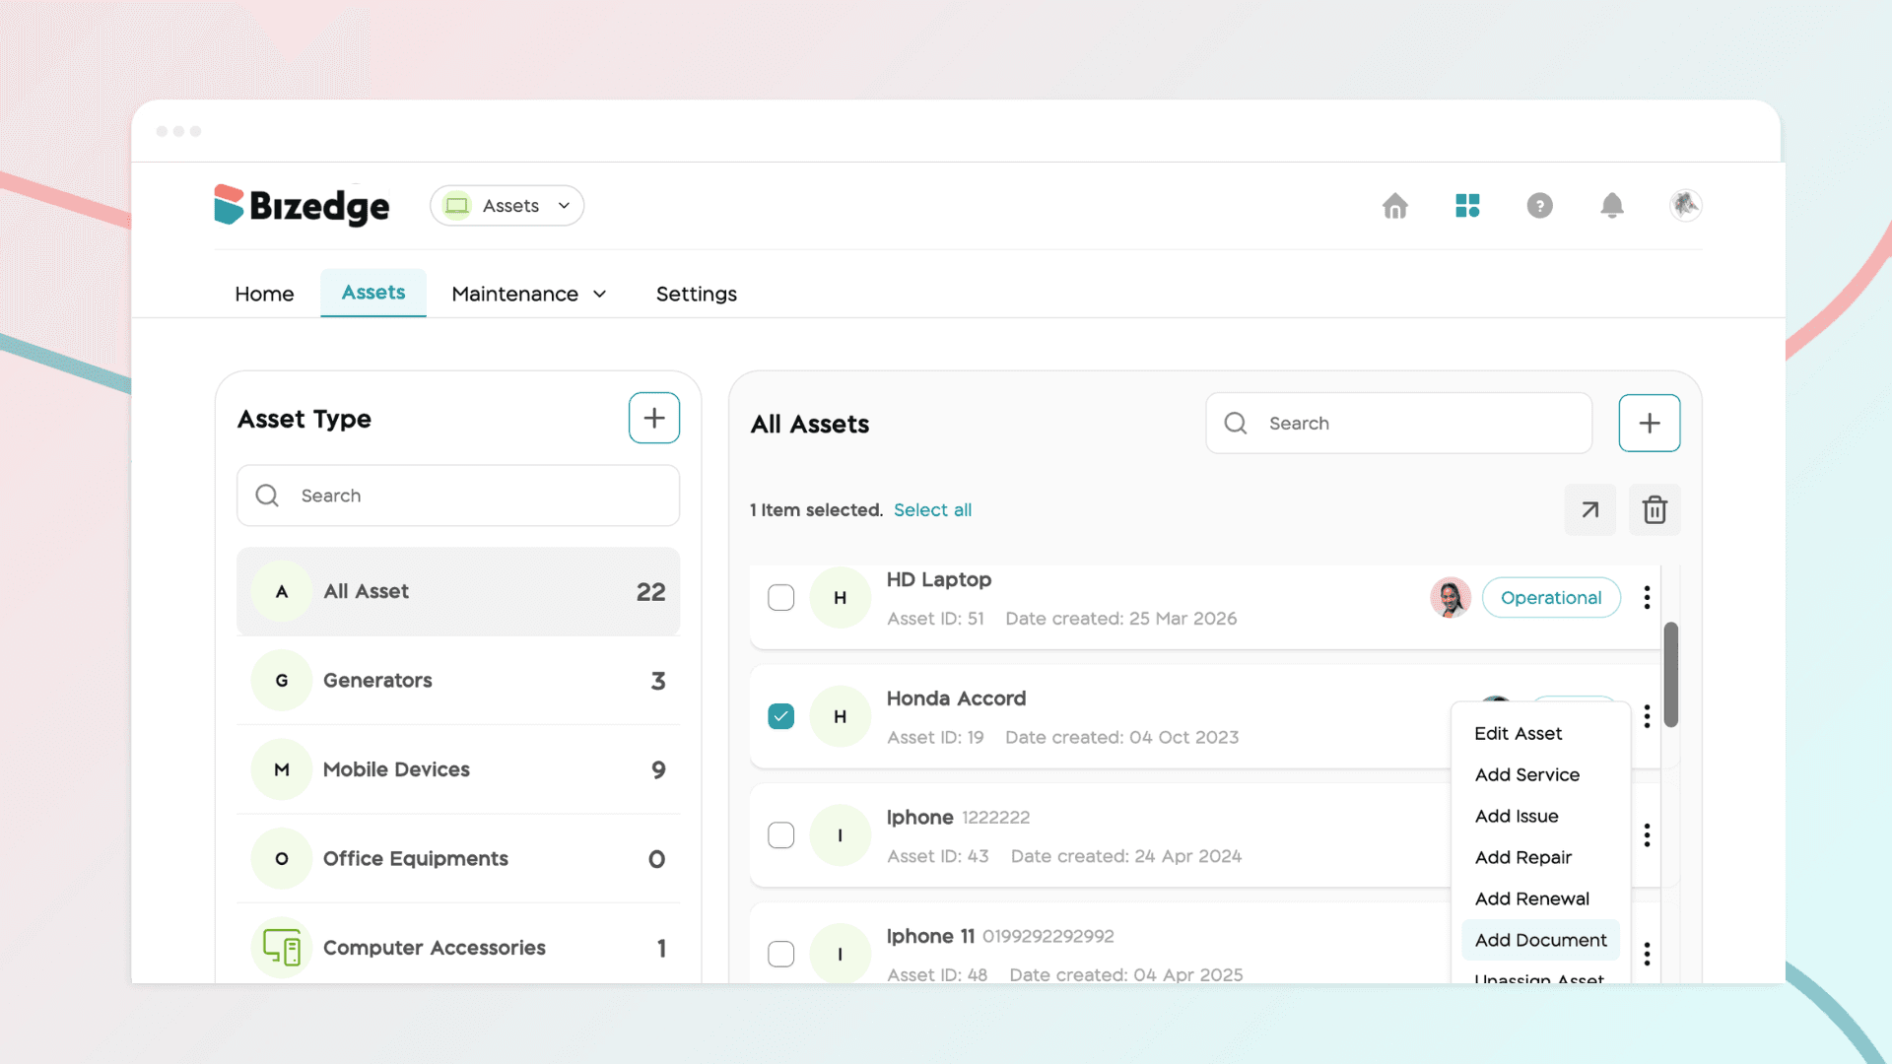The height and width of the screenshot is (1064, 1892).
Task: Choose Add Document from context menu
Action: pyautogui.click(x=1540, y=941)
